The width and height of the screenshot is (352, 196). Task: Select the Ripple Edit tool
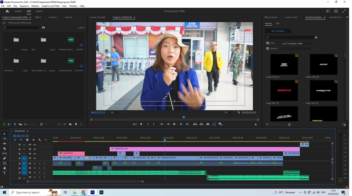click(x=4, y=144)
